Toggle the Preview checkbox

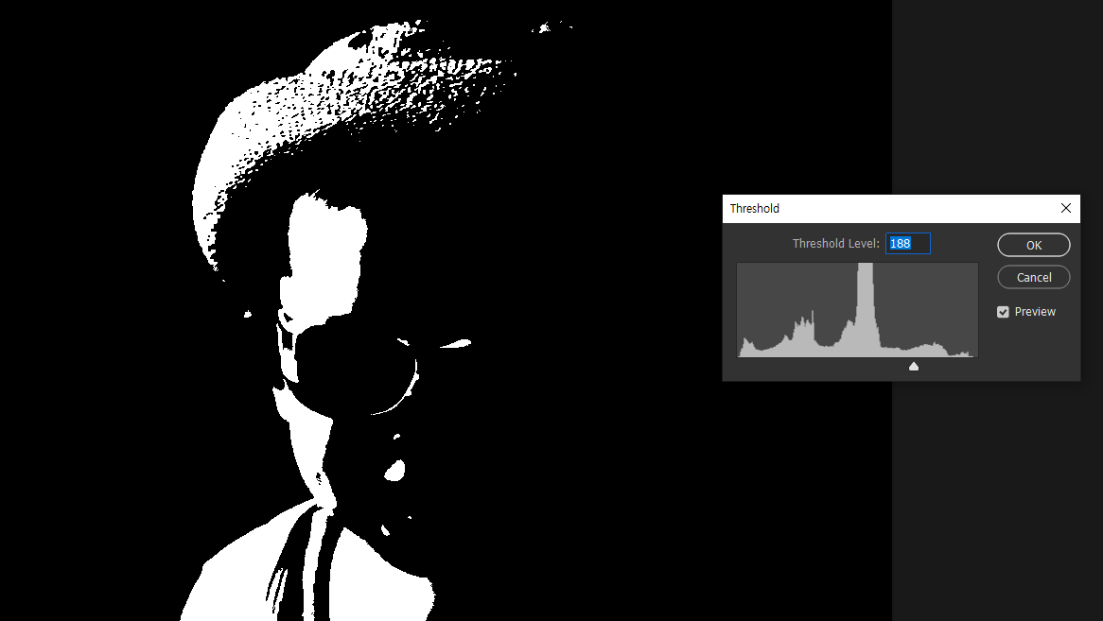[x=1003, y=312]
